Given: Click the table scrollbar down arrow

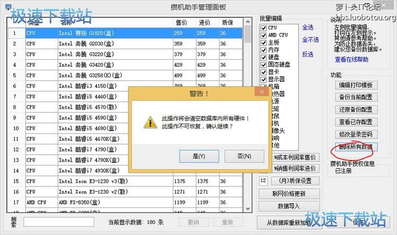Looking at the screenshot, I should click(248, 209).
